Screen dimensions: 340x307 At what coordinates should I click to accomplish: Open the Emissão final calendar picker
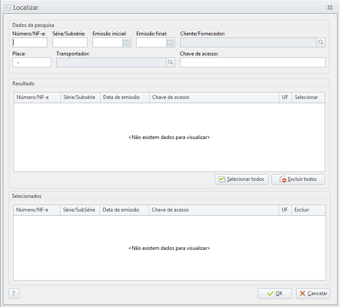(x=170, y=42)
